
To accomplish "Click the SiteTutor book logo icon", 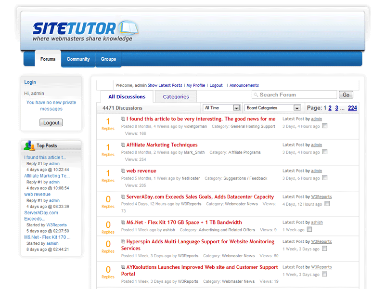I will pyautogui.click(x=128, y=27).
